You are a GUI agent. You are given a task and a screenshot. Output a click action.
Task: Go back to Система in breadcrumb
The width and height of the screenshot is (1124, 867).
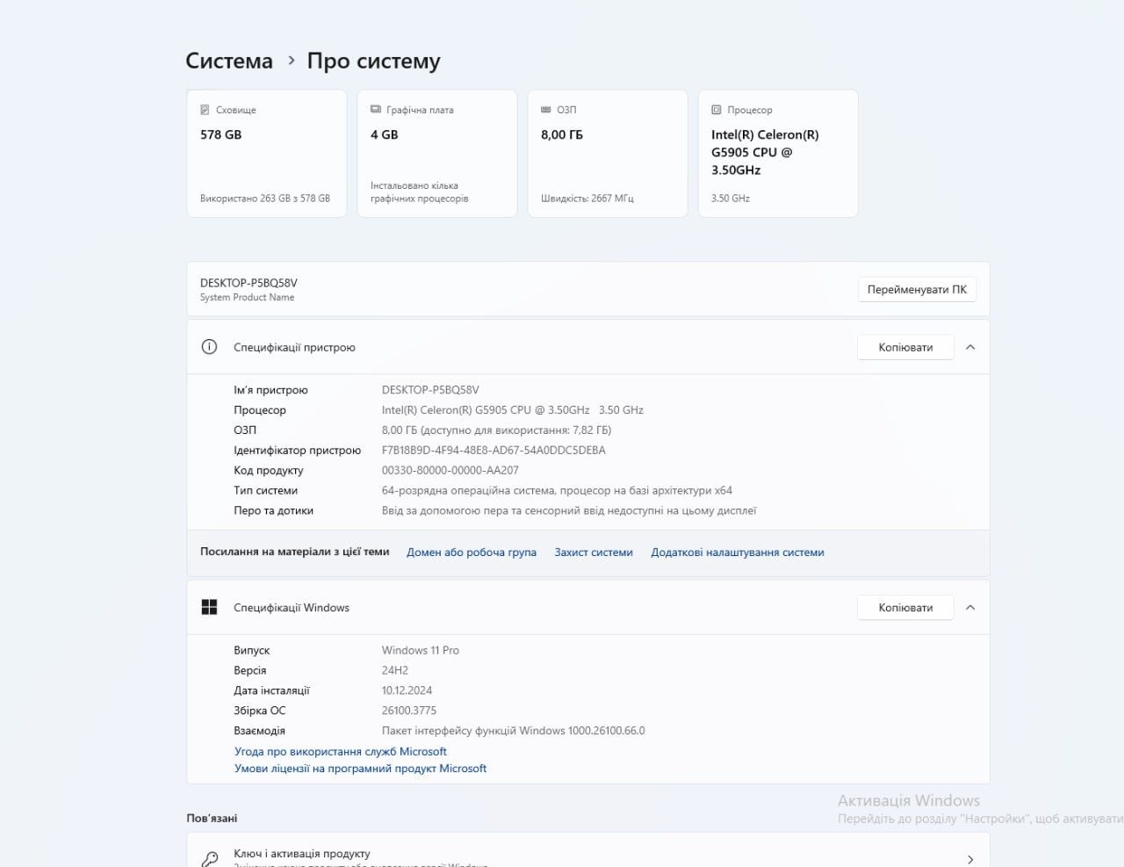coord(229,61)
